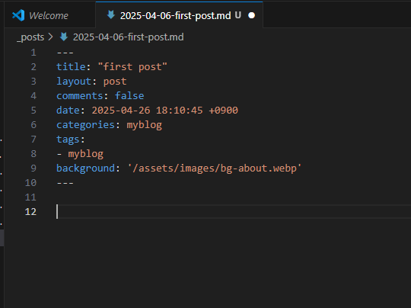Place cursor in the date value 2025-04-26
This screenshot has height=308, width=411.
(x=121, y=111)
